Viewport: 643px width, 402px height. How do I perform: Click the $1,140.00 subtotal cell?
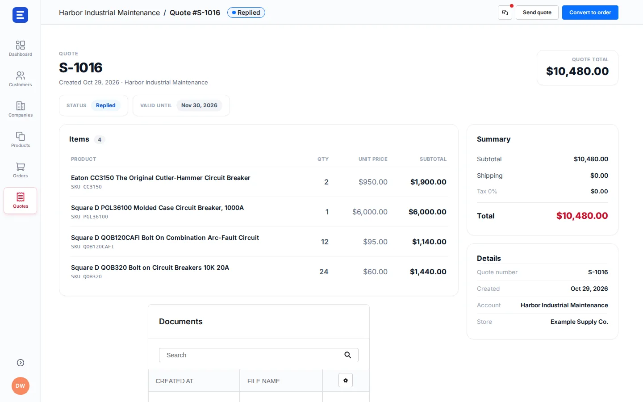[x=429, y=242]
